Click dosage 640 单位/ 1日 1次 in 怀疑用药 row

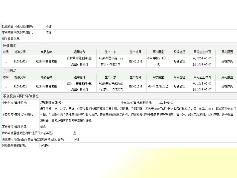(x=158, y=61)
